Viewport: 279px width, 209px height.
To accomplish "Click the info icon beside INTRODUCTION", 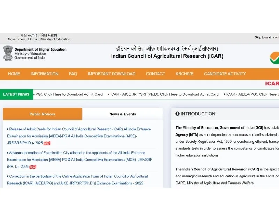I will click(178, 114).
